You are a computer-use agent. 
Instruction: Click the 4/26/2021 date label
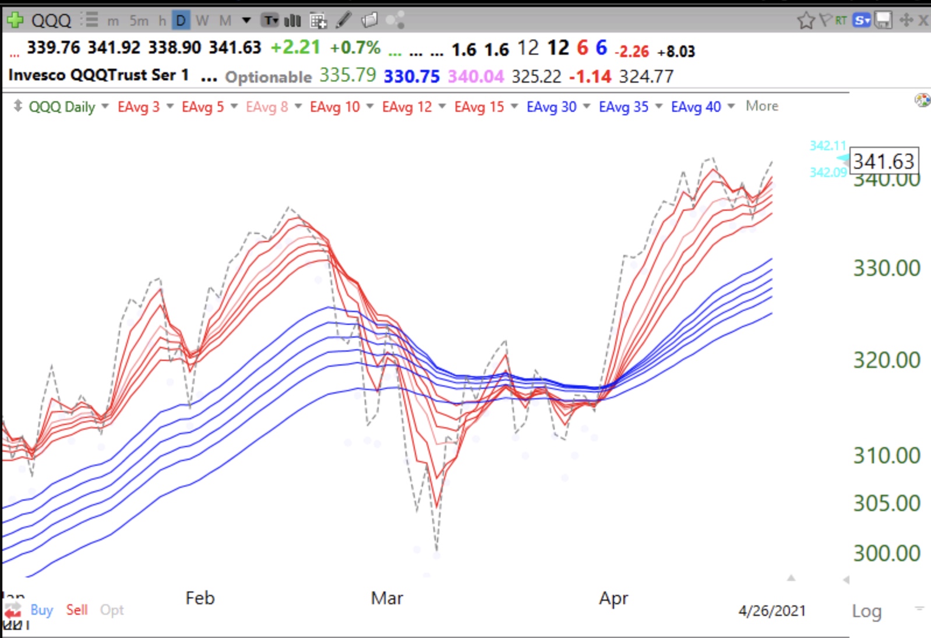coord(772,611)
